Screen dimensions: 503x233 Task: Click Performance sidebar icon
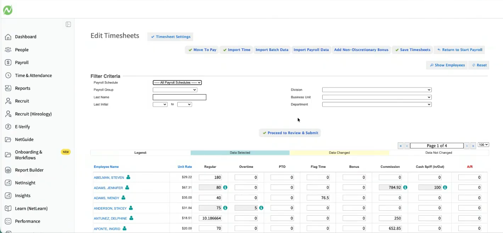coord(8,221)
